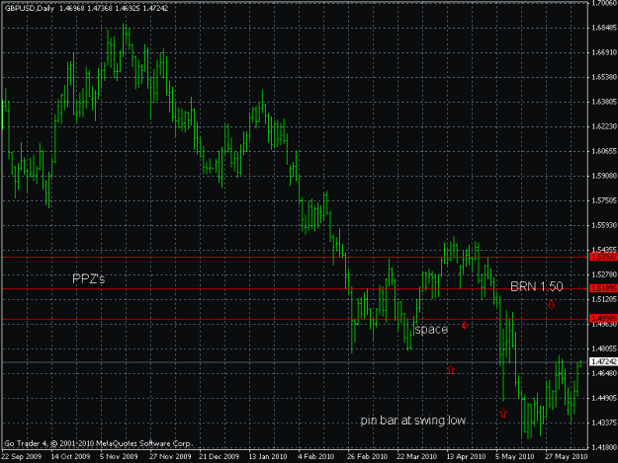Click the 1.44905 price scale value
Screen dimensions: 618x463
pos(603,398)
